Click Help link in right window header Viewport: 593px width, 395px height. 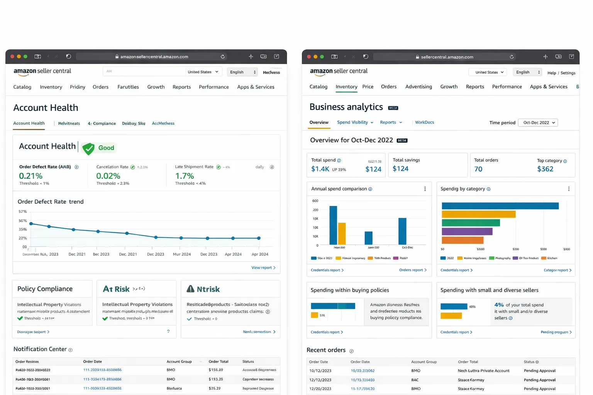point(552,73)
